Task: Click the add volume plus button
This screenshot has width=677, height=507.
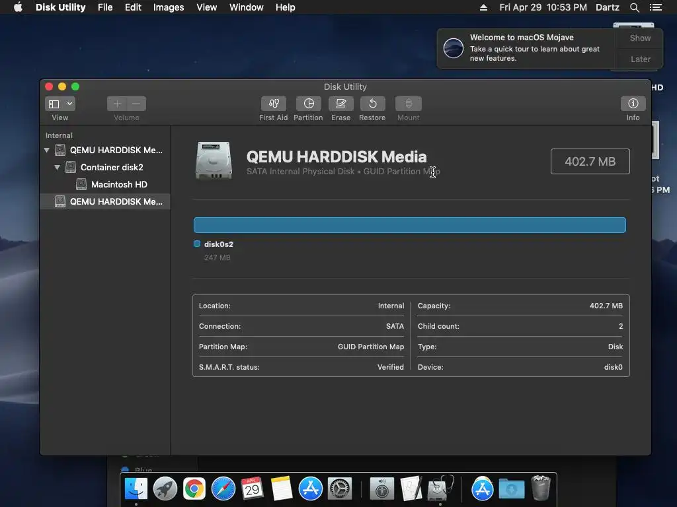Action: pos(117,104)
